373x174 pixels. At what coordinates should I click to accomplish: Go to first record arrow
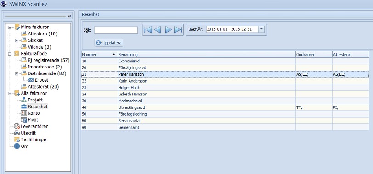coord(148,30)
